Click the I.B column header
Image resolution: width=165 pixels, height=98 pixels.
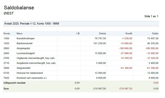click(x=78, y=34)
